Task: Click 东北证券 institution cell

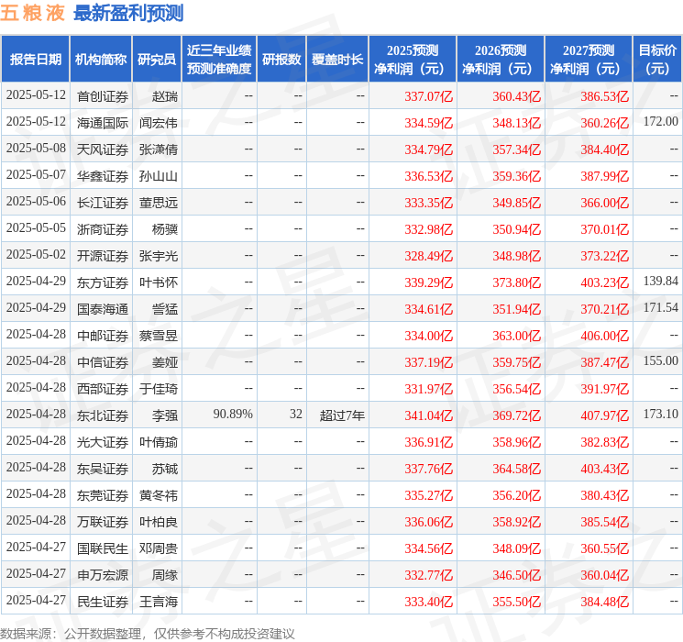Action: pyautogui.click(x=103, y=415)
